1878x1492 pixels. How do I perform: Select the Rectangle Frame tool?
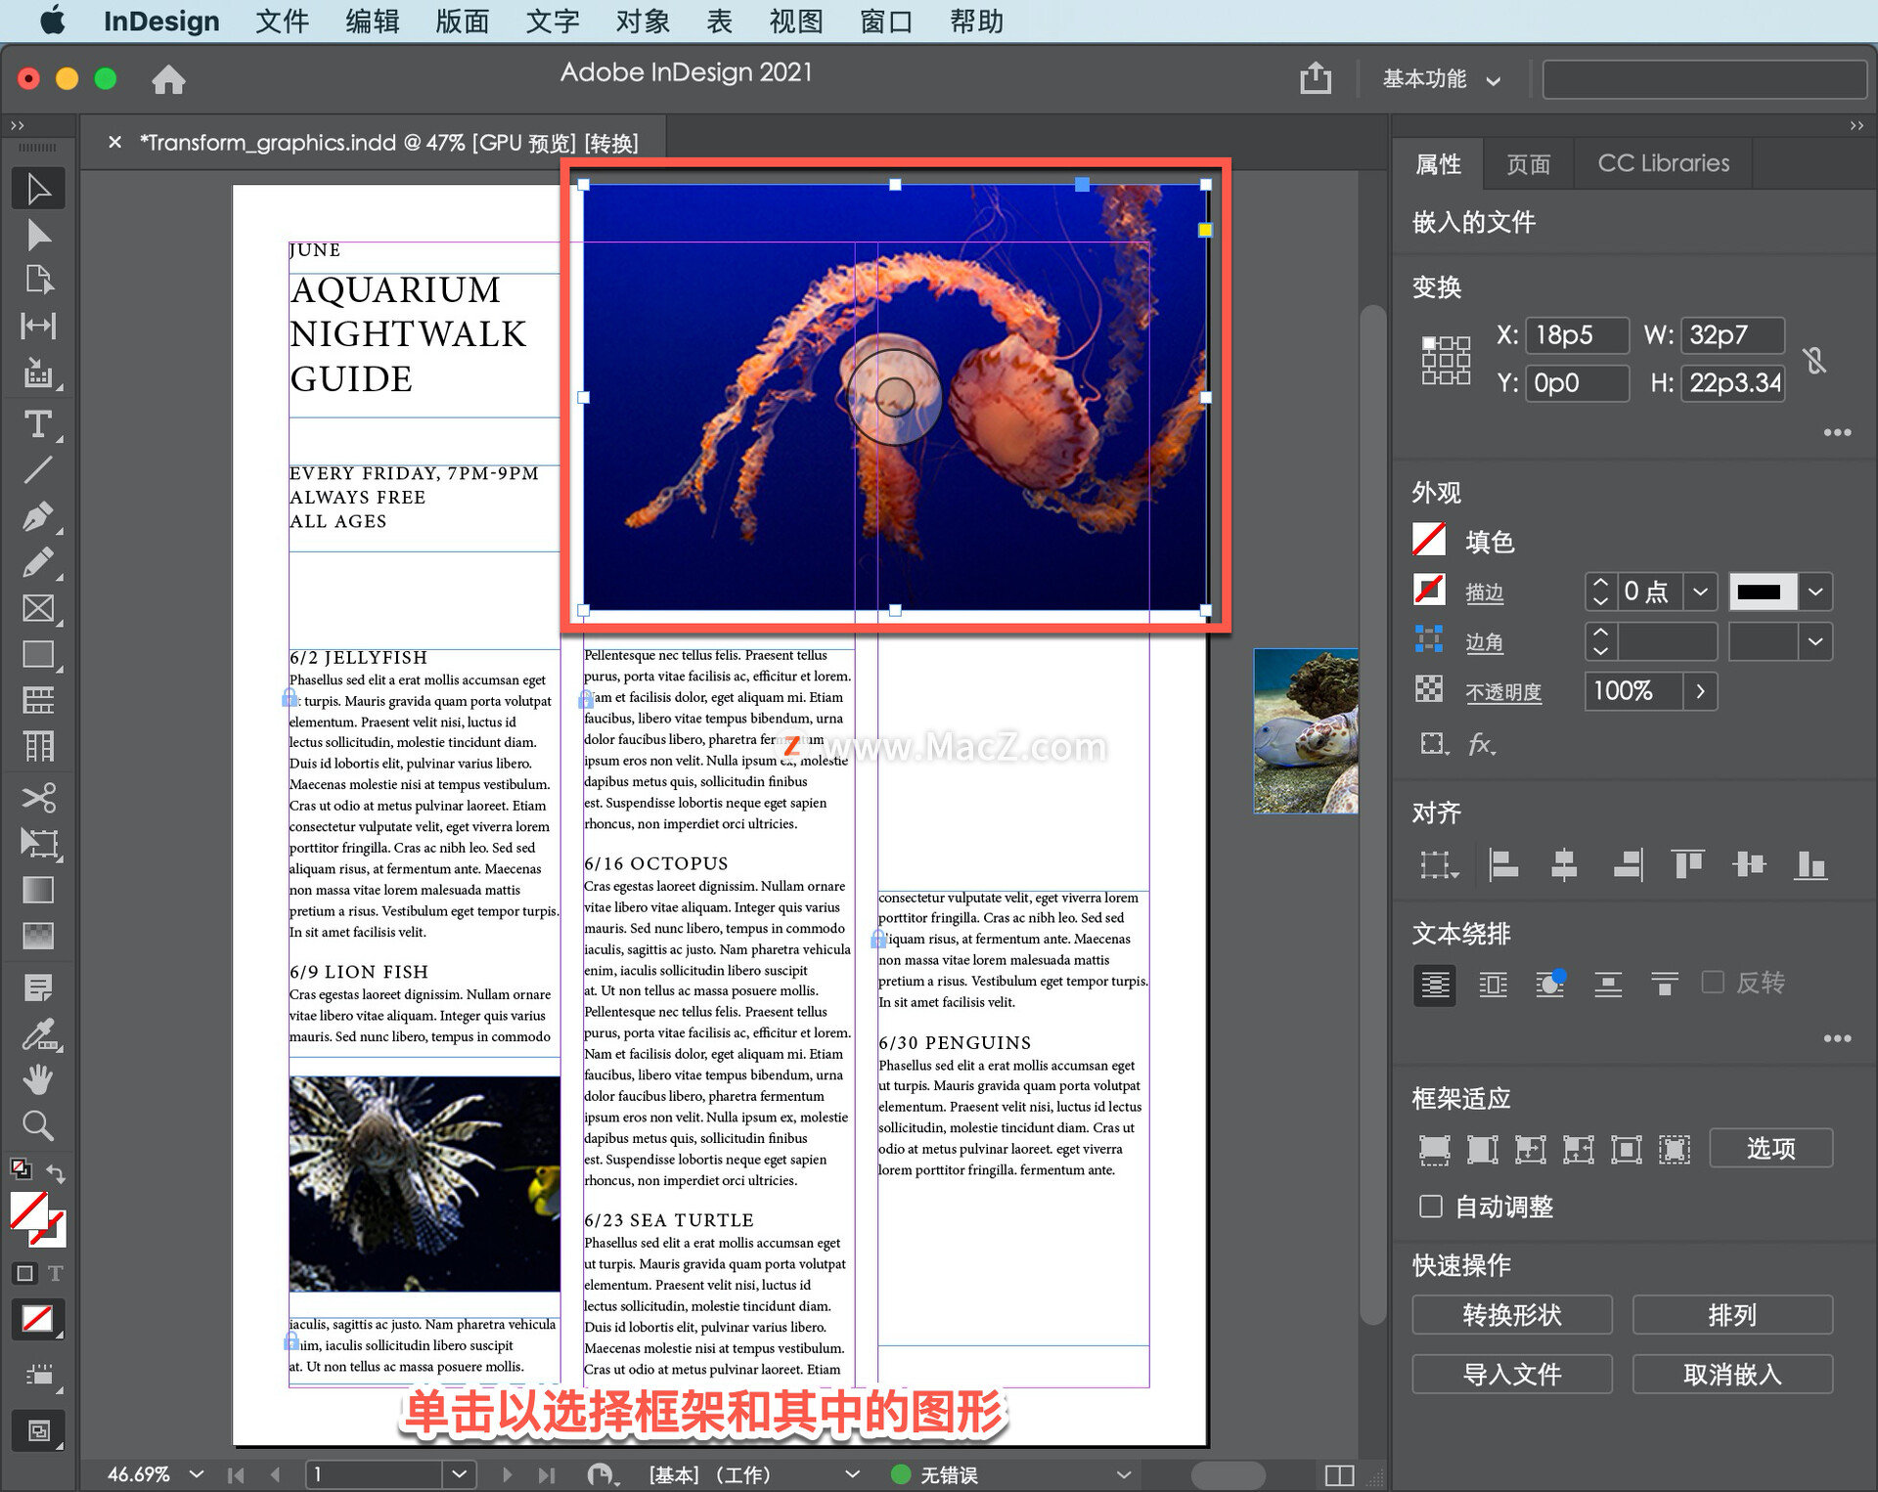38,608
